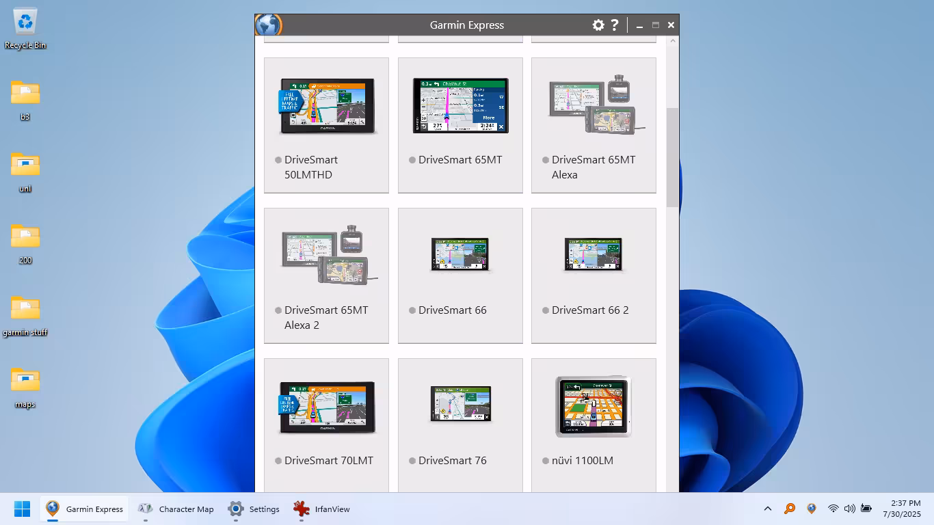This screenshot has height=525, width=934.
Task: Click the magnifier tray icon
Action: coord(790,509)
